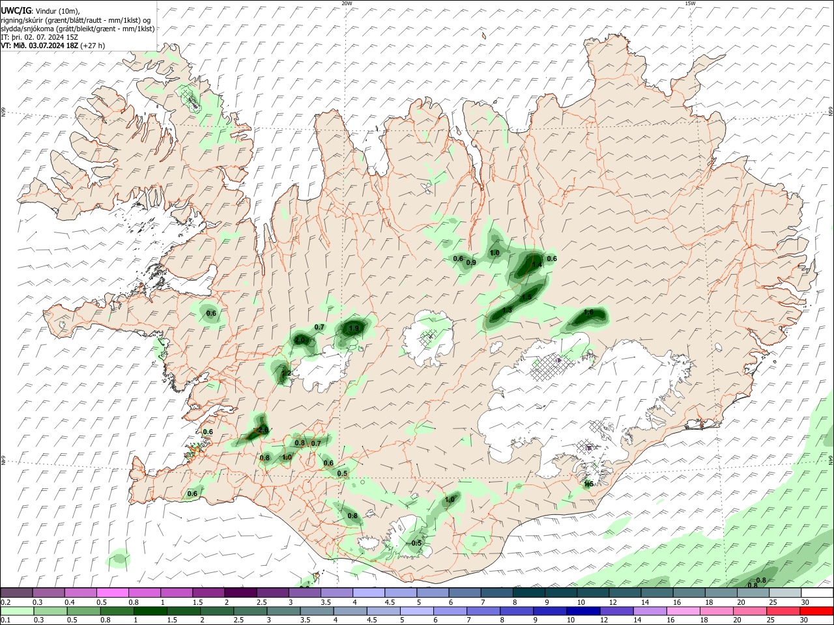Click the '0.9' precipitation value on the map
834x625 pixels.
click(471, 262)
